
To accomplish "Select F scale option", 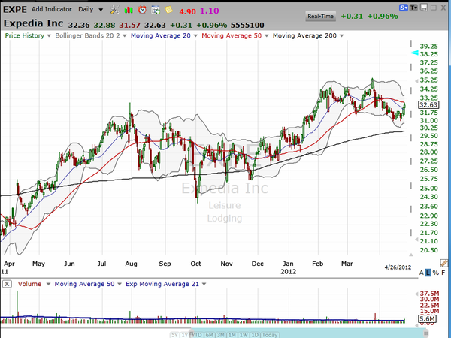I will pyautogui.click(x=443, y=273).
